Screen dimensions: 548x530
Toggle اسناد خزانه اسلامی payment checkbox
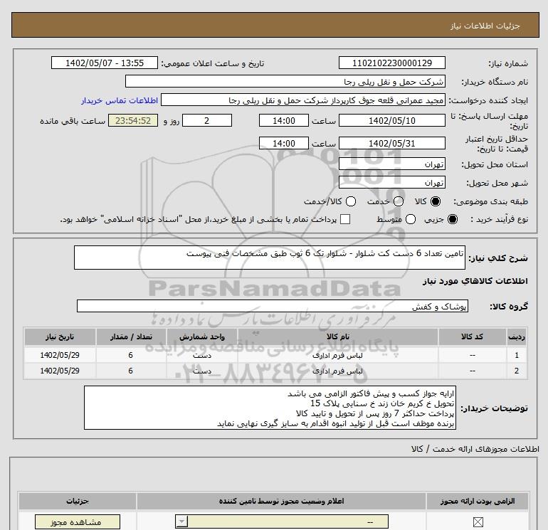coord(345,219)
